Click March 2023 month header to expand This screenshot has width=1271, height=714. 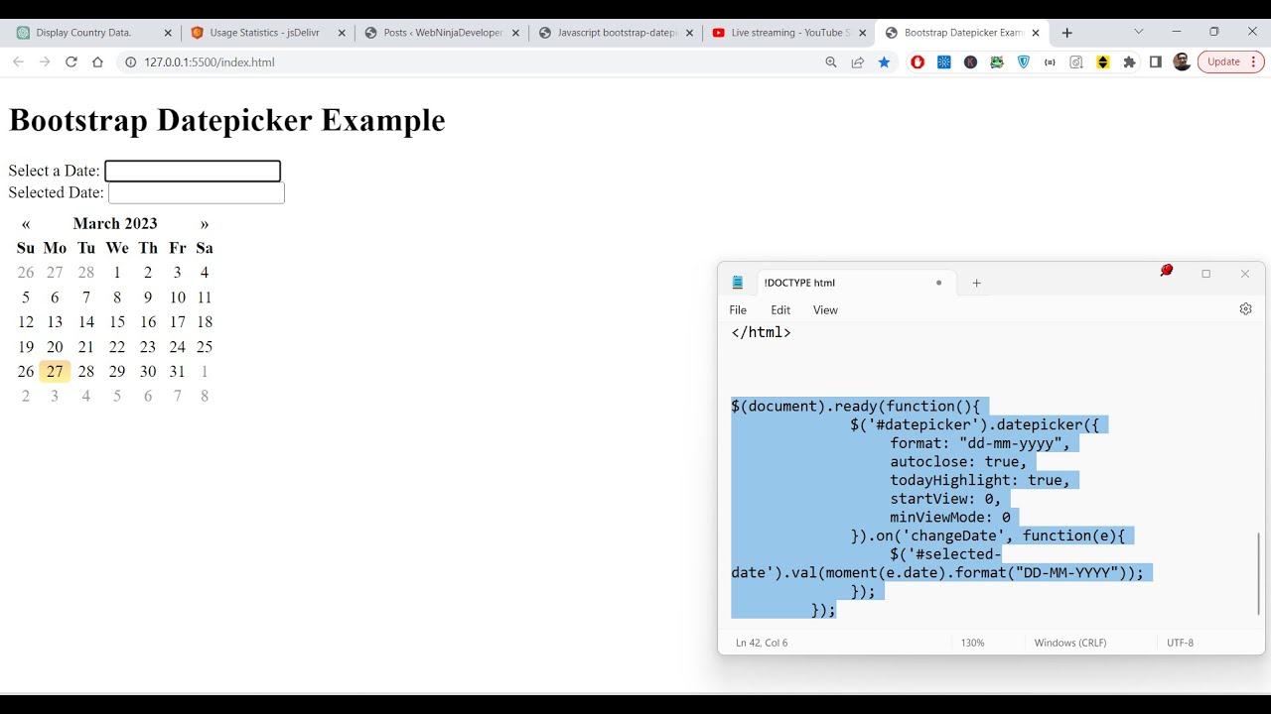pyautogui.click(x=115, y=224)
